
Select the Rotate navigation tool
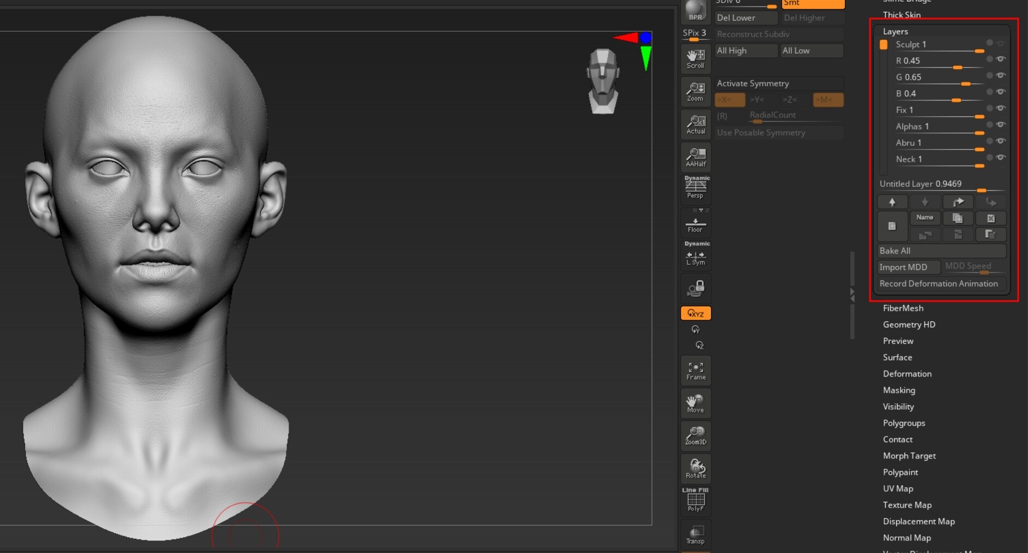tap(695, 469)
